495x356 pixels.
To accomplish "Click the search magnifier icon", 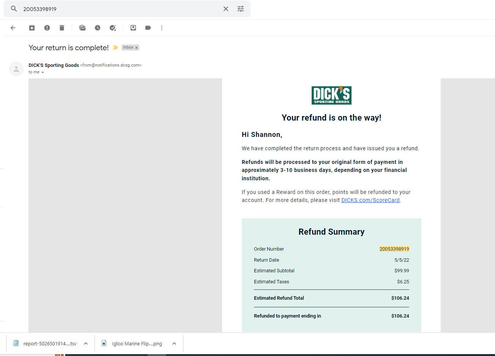I will (14, 9).
